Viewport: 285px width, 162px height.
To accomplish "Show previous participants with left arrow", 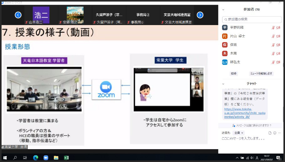I will [x=18, y=15].
